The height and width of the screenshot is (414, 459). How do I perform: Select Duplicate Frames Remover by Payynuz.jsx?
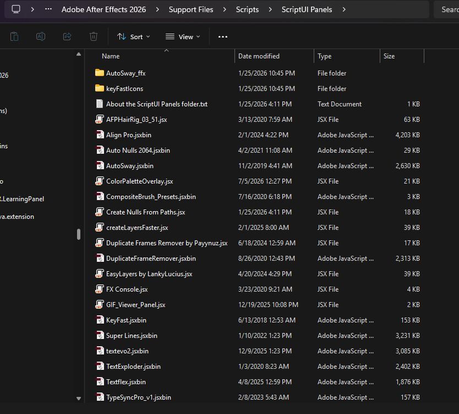point(167,243)
